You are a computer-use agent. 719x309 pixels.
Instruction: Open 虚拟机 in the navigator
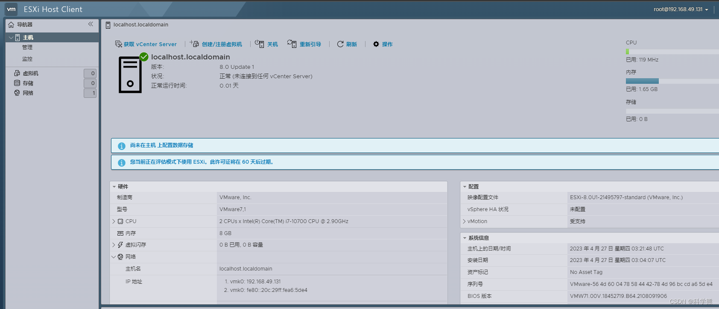(x=31, y=74)
